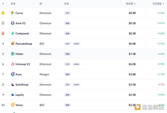Click the DEX tag in the Curve row
This screenshot has height=113, width=167.
pyautogui.click(x=67, y=13)
